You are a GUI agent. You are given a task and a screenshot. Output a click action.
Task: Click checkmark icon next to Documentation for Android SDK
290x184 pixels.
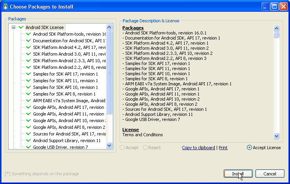click(29, 41)
